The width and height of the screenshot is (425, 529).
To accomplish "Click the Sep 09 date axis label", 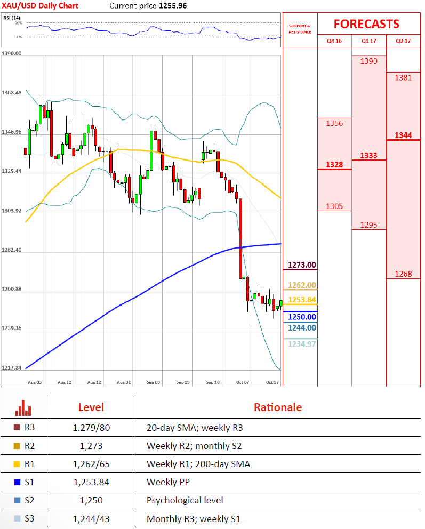I will (x=153, y=382).
